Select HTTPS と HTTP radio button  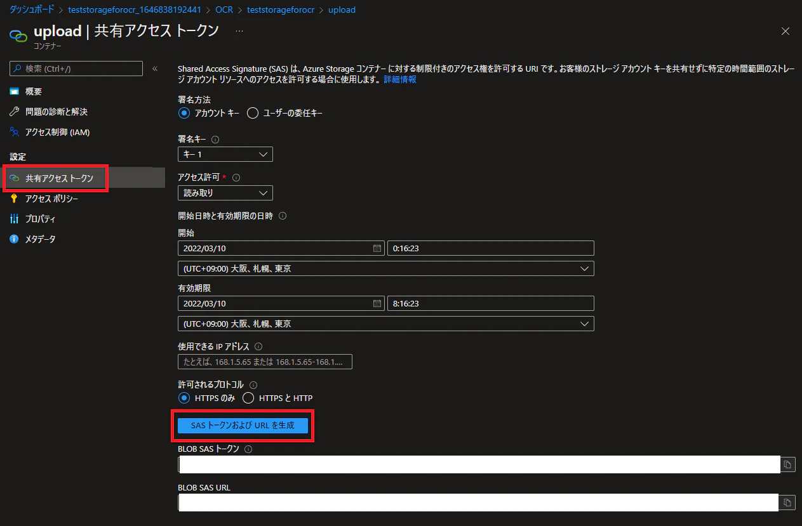click(248, 398)
